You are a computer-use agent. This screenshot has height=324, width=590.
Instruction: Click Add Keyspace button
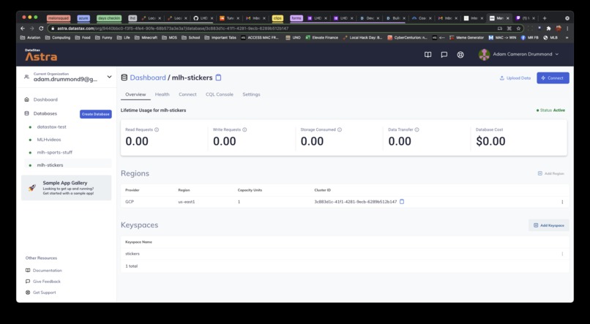pos(548,225)
